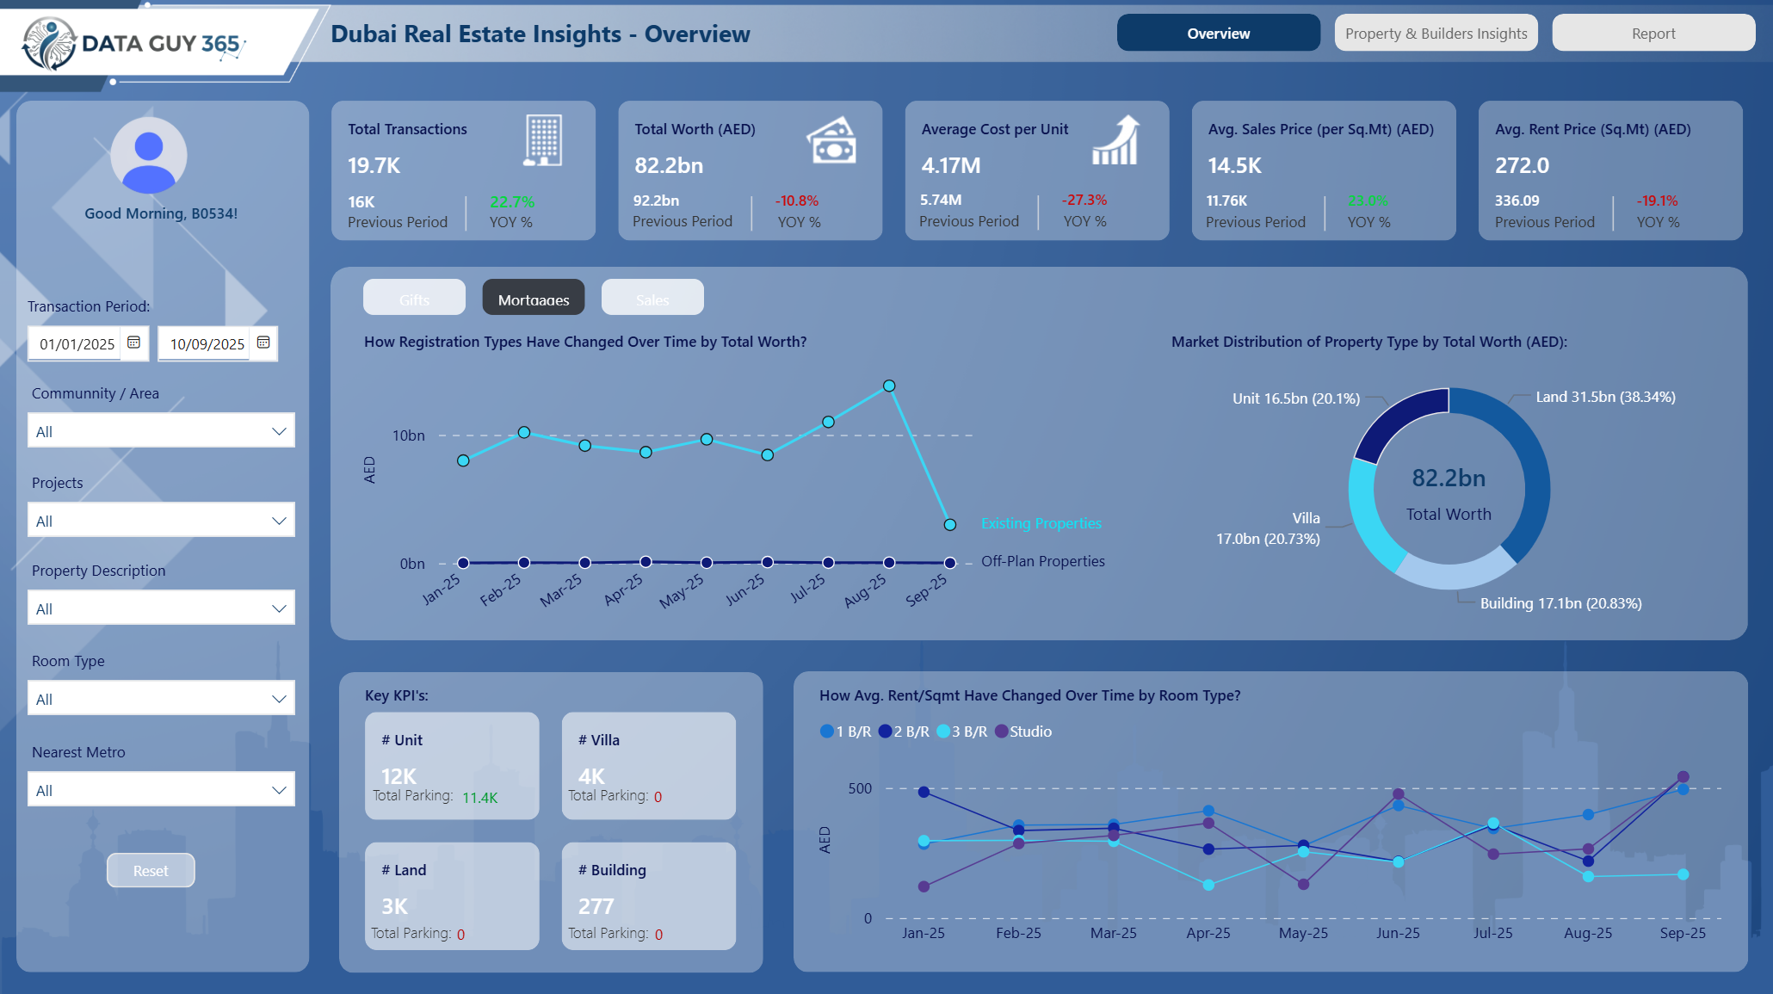Click the Total Worth money icon
This screenshot has height=994, width=1773.
(831, 140)
